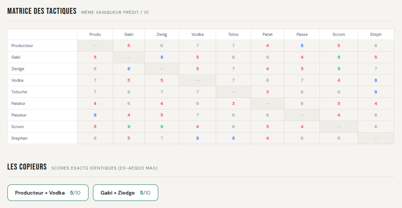The height and width of the screenshot is (208, 402).
Task: Select the Passe column header
Action: point(302,34)
